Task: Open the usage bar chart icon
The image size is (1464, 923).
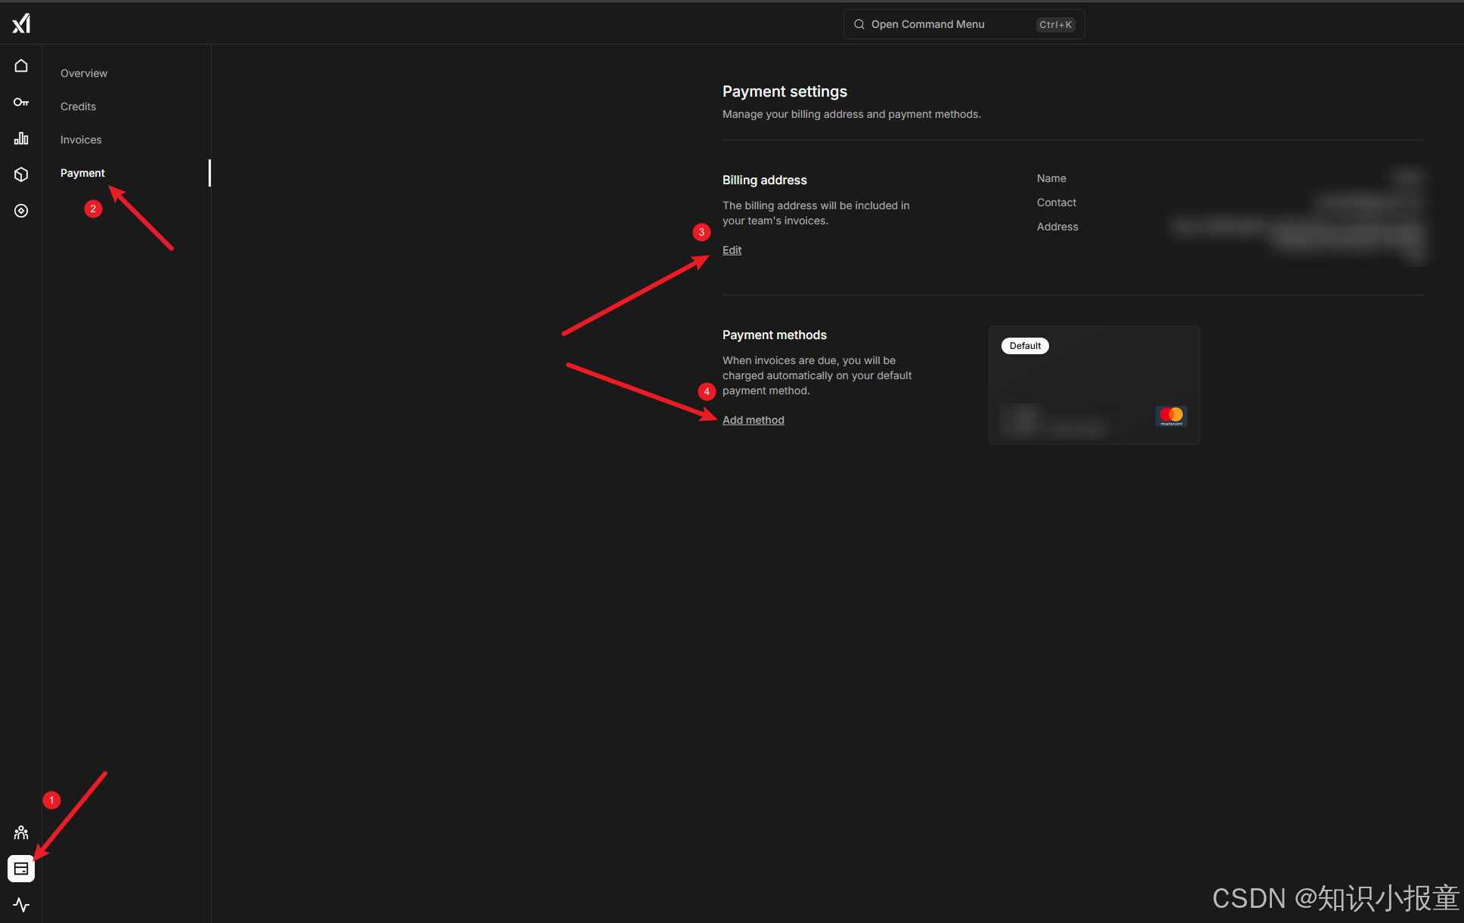Action: (21, 138)
